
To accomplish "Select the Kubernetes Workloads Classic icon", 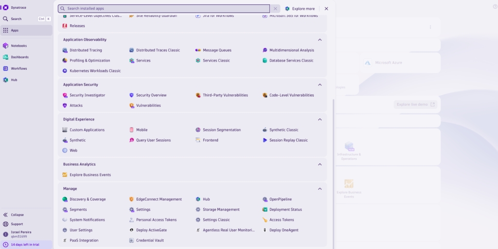I will (x=65, y=71).
